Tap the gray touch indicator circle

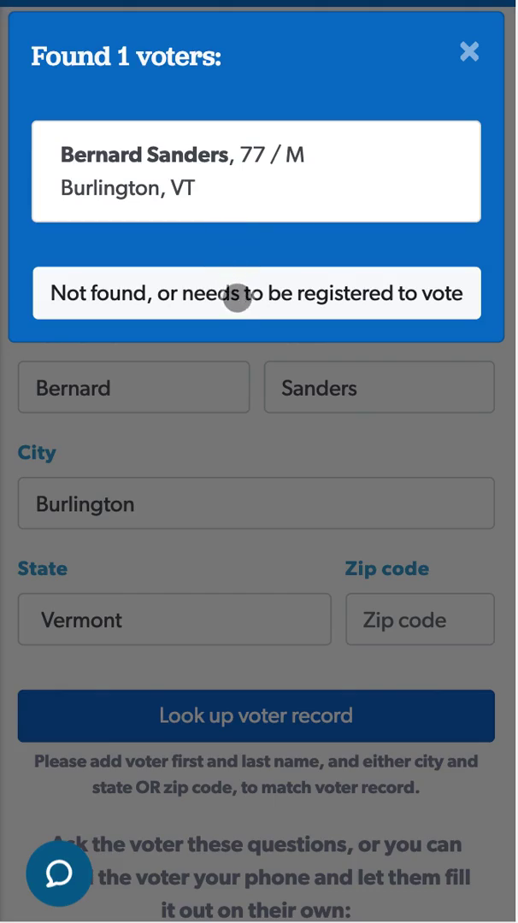tap(237, 298)
